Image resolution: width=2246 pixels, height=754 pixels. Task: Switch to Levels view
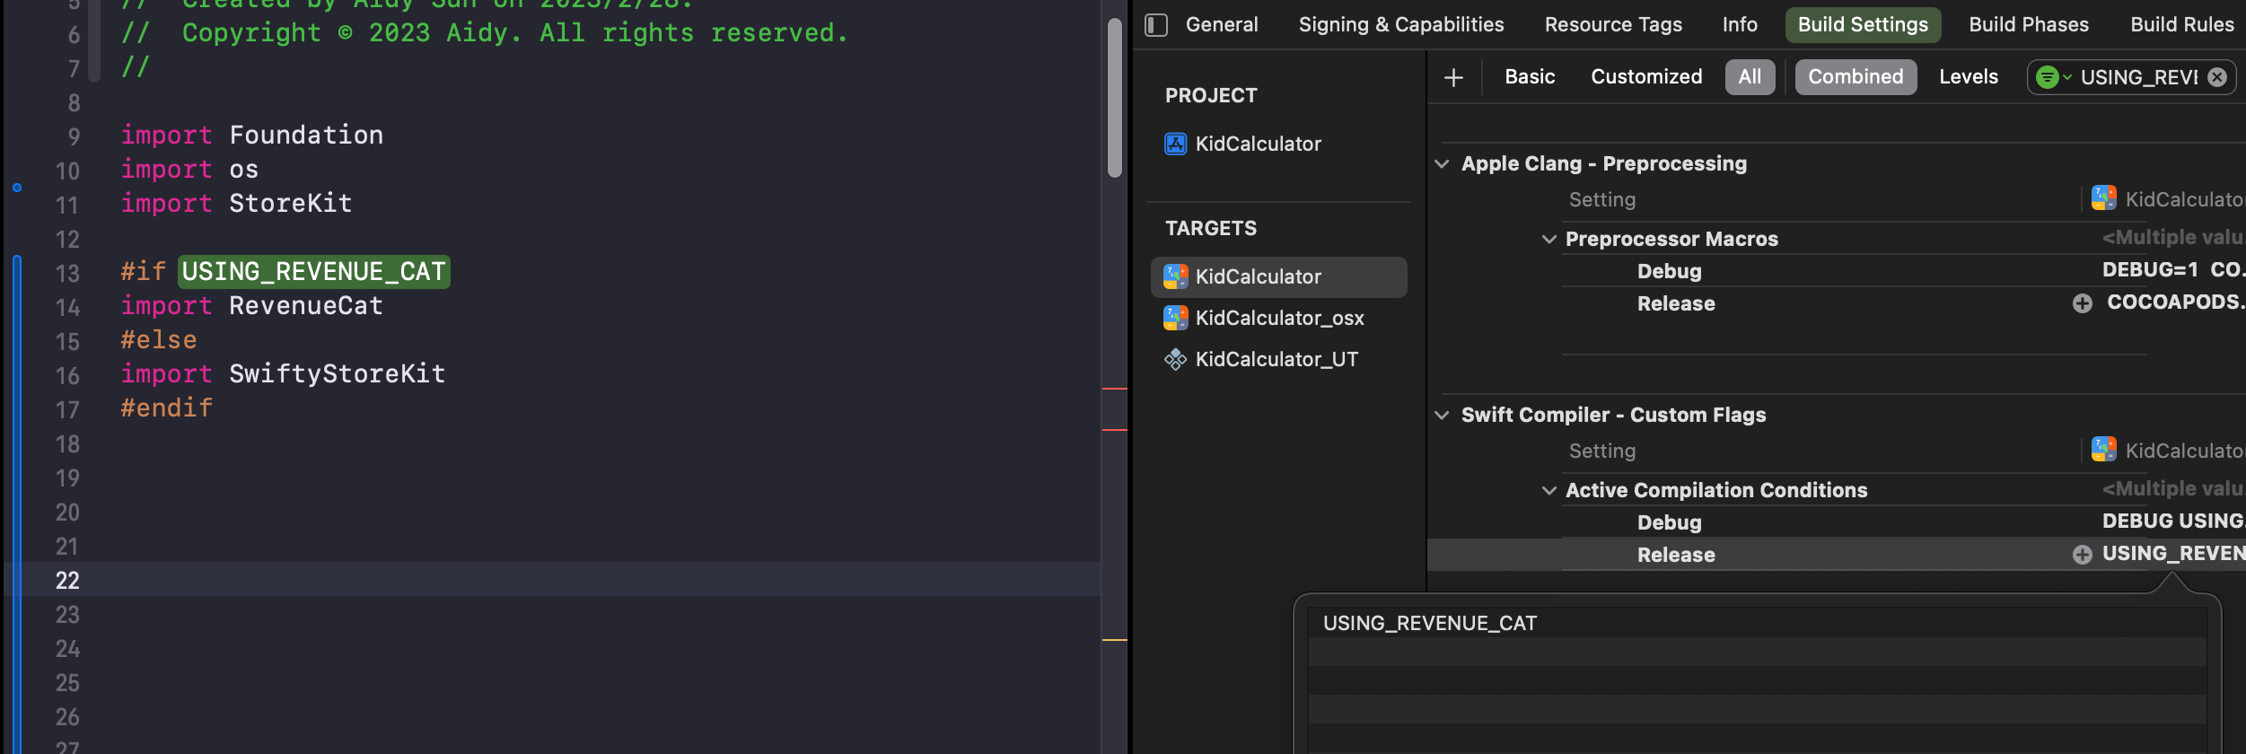(x=1969, y=77)
